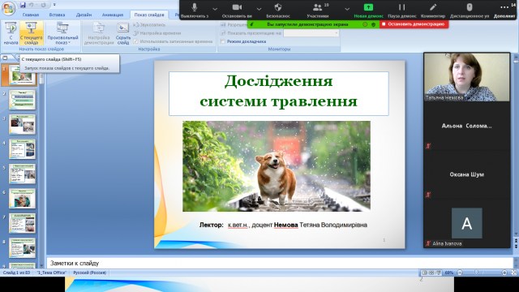Start slideshow with С начала icon
The height and width of the screenshot is (292, 519).
pyautogui.click(x=11, y=33)
